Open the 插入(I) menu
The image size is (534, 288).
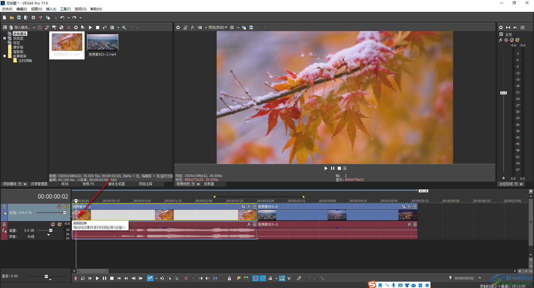(51, 9)
